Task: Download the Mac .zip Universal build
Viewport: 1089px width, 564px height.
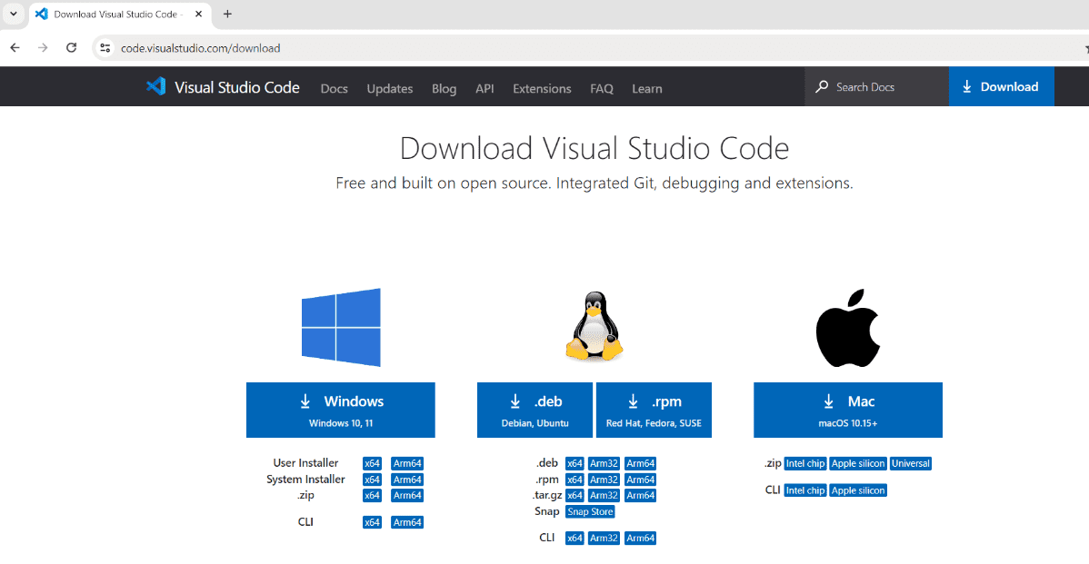Action: pos(911,463)
